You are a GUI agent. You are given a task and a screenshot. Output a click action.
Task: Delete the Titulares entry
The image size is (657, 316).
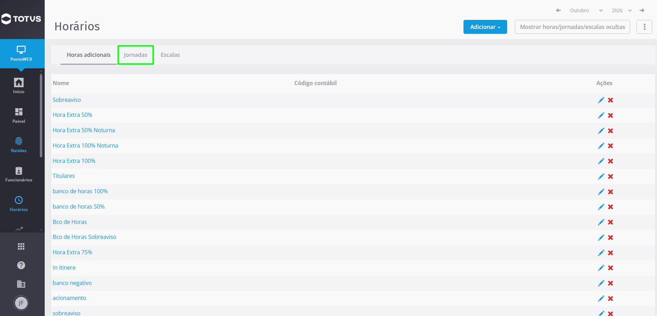[611, 176]
